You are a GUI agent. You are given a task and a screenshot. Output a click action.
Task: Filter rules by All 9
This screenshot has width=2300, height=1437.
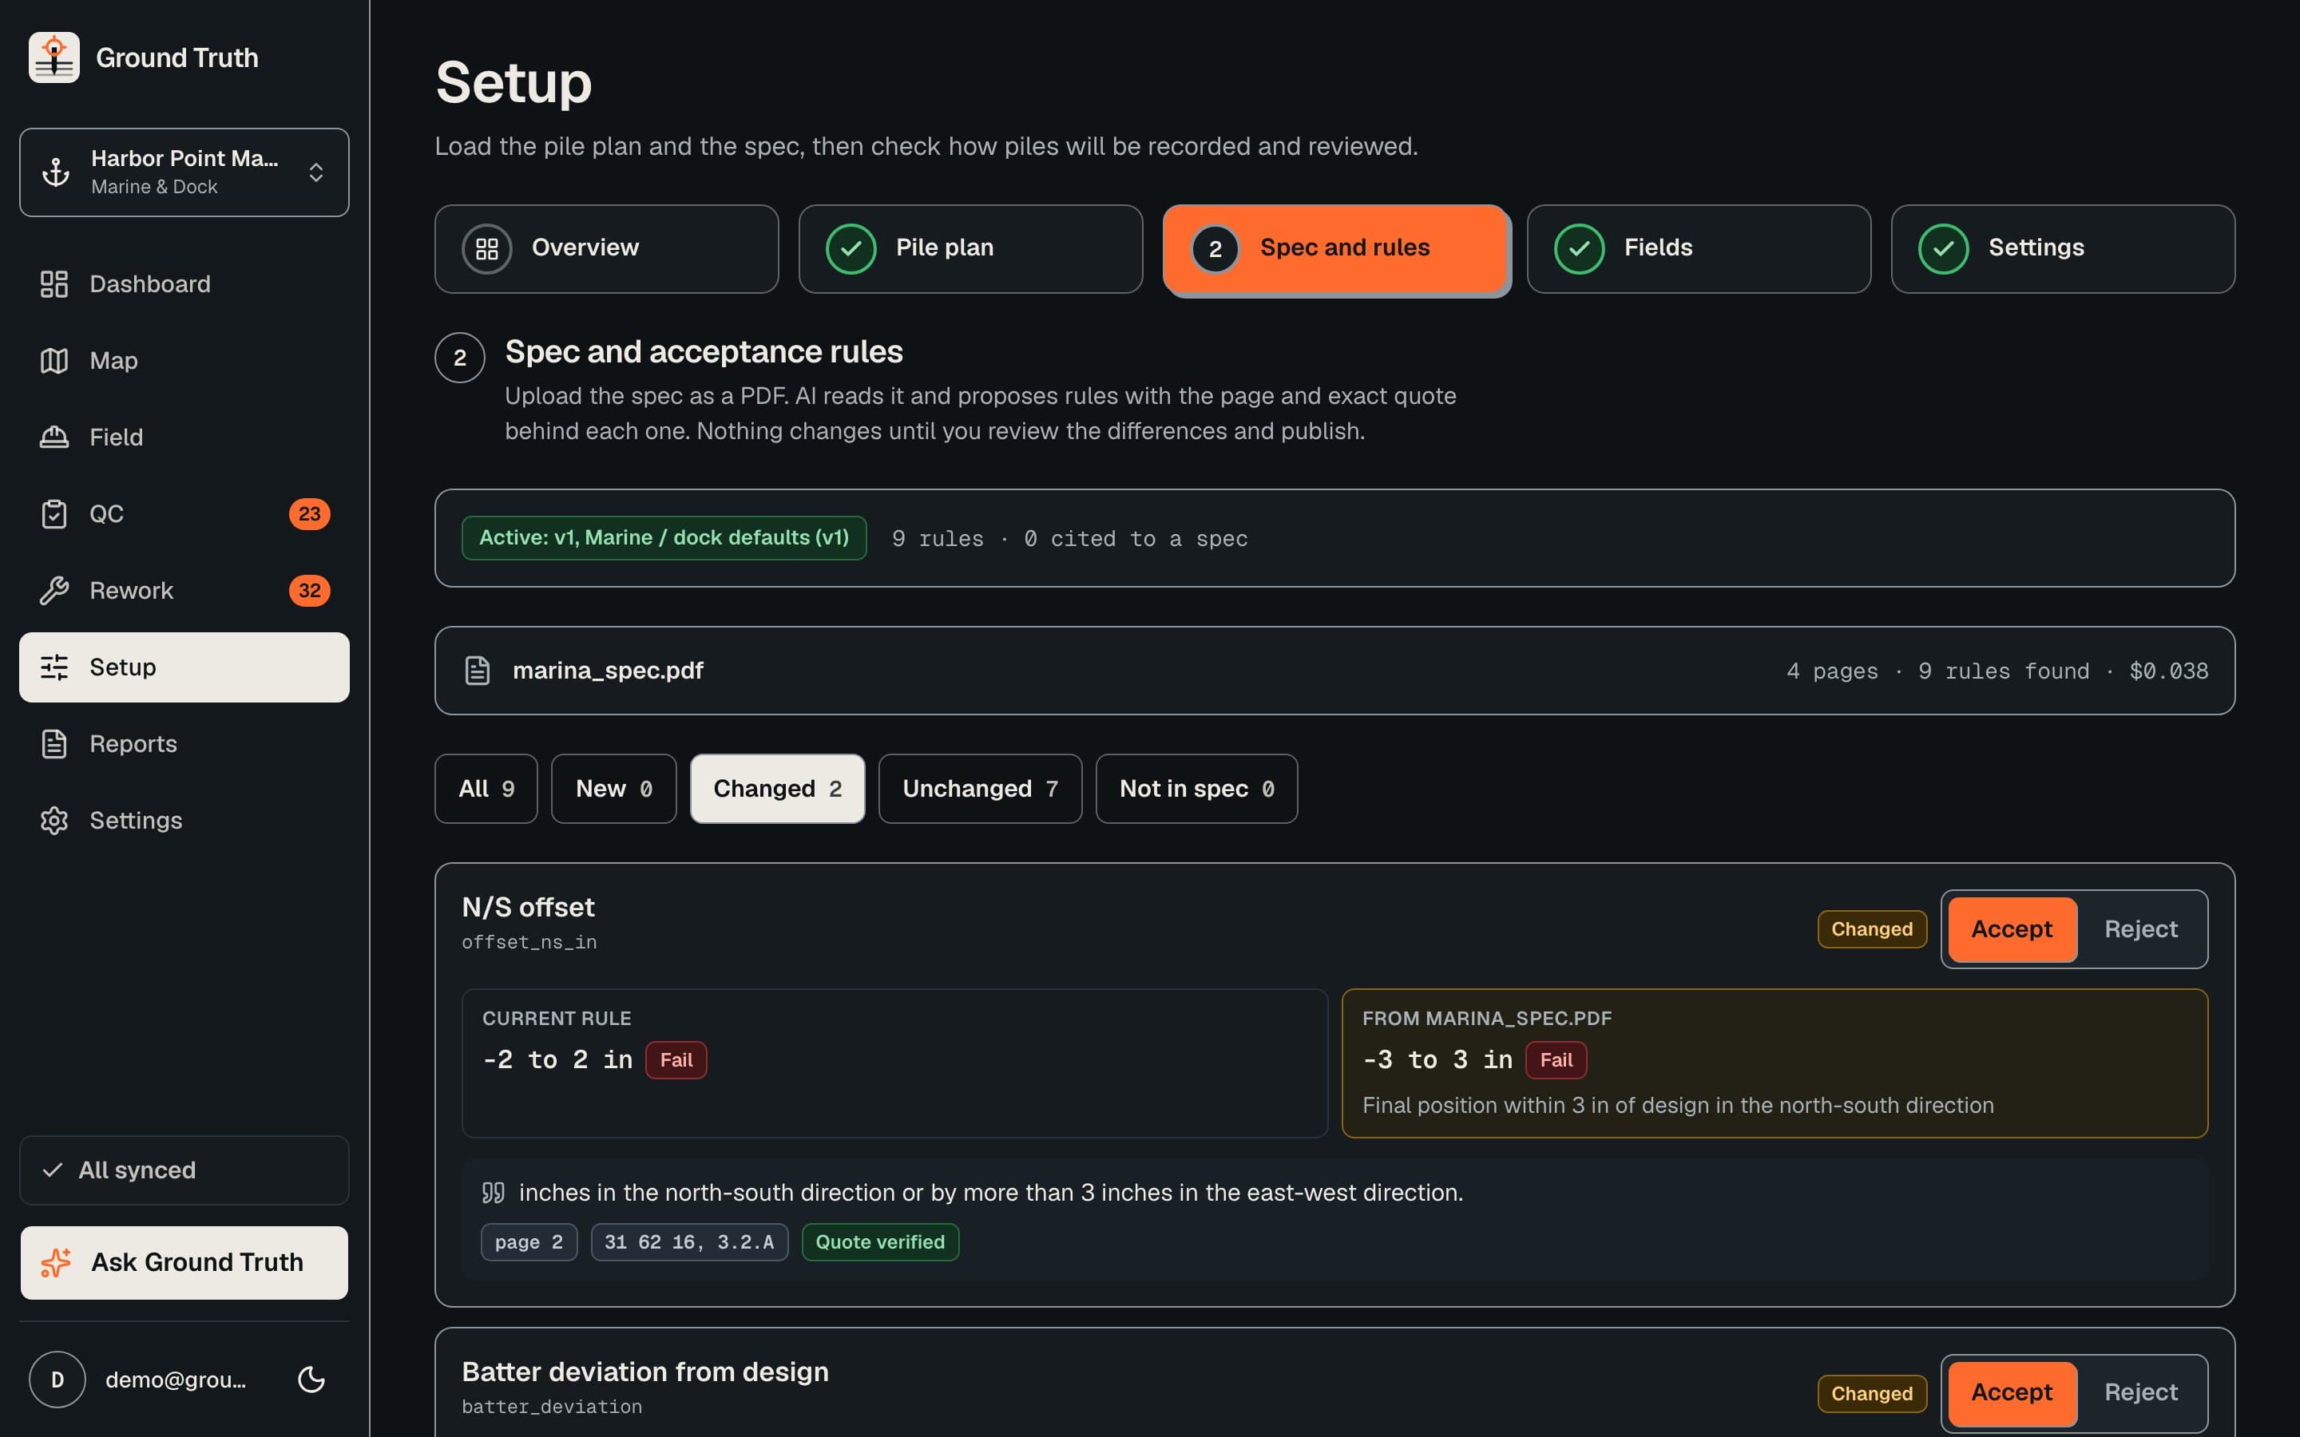click(486, 789)
